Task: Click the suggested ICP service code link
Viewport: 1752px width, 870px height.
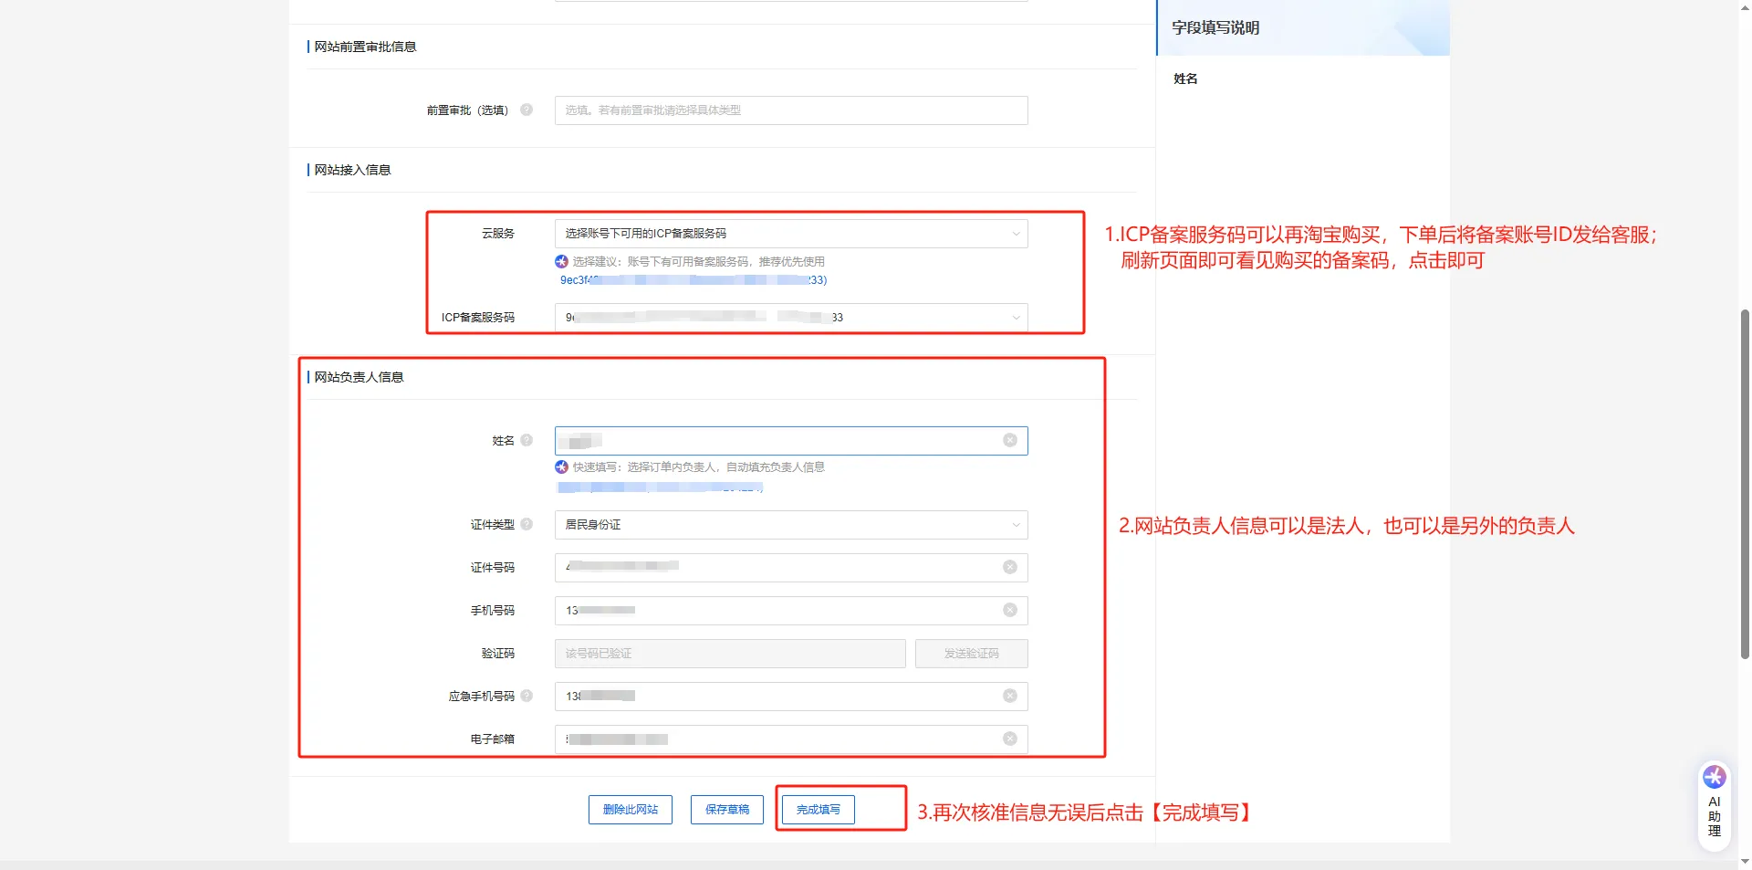Action: pos(693,280)
